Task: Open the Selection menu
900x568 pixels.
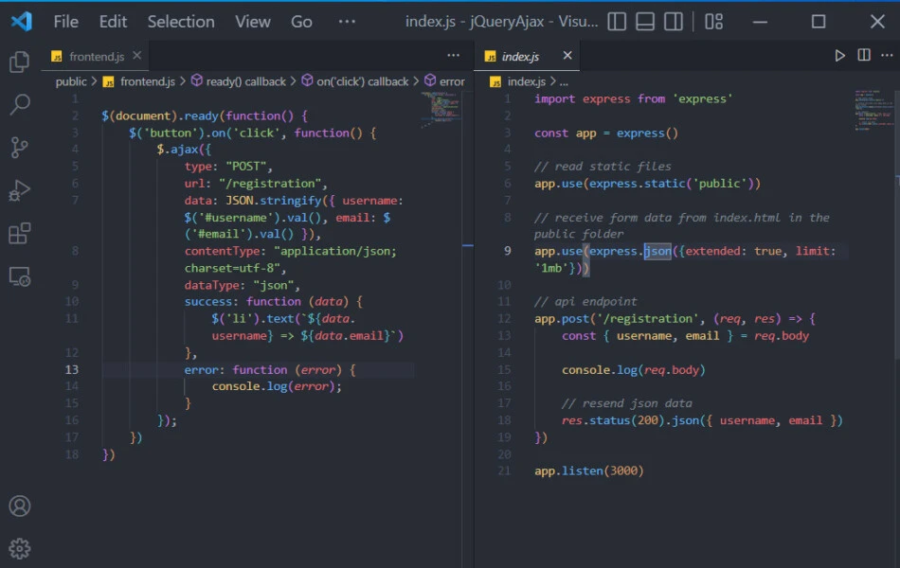Action: click(x=180, y=21)
